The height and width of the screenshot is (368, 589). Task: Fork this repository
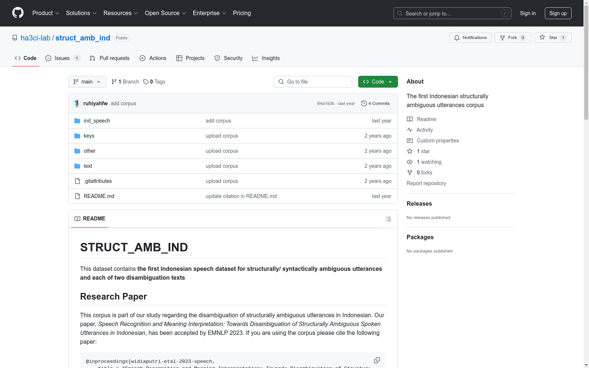[x=513, y=38]
